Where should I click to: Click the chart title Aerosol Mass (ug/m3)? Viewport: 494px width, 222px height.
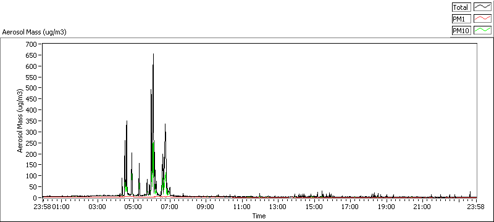coord(35,32)
